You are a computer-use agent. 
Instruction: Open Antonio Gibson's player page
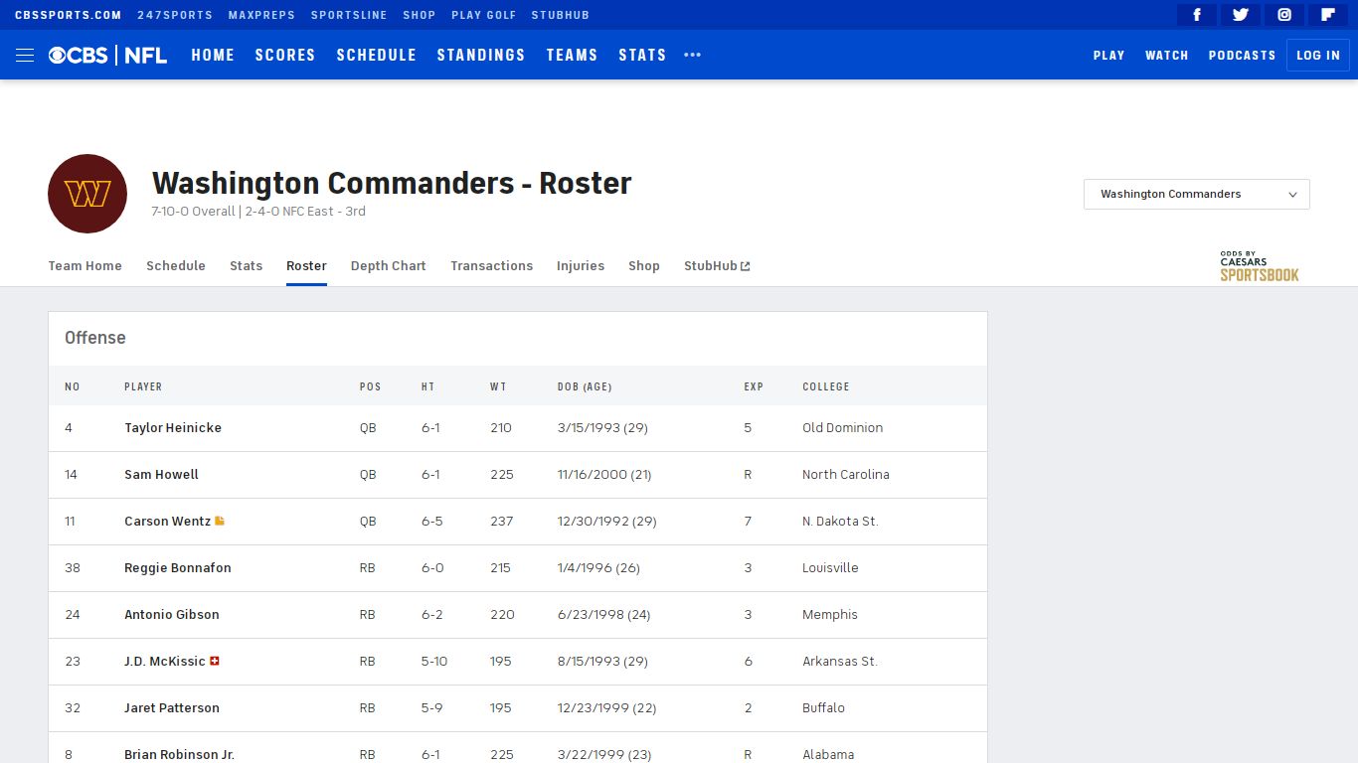click(x=172, y=615)
